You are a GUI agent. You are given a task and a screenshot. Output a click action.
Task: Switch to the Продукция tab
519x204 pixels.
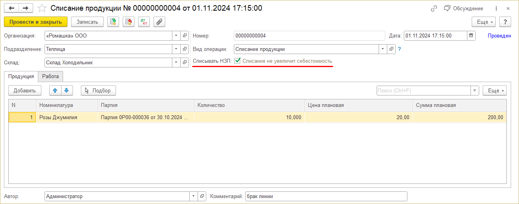21,77
